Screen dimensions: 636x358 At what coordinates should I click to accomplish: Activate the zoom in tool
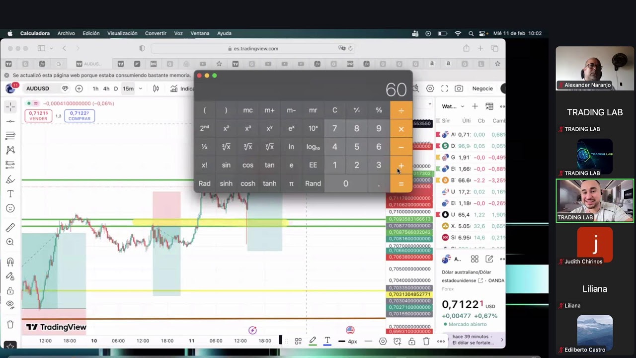click(10, 242)
